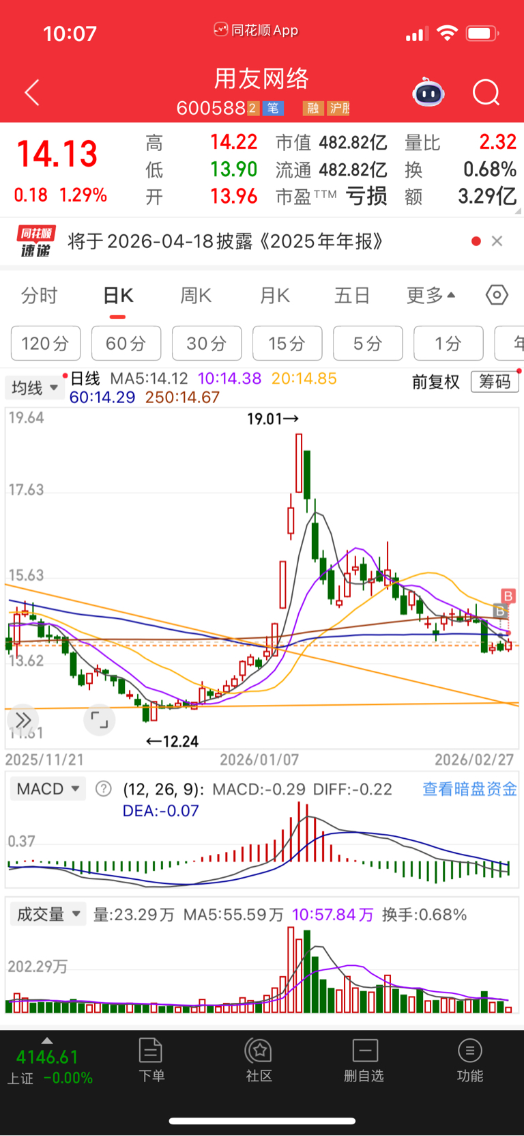Tap the 融 margin badge

click(313, 108)
